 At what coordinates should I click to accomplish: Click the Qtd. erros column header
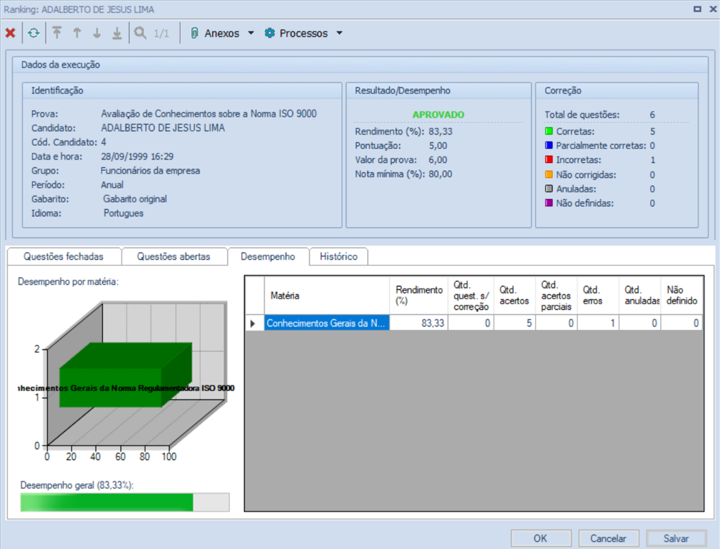tap(598, 296)
